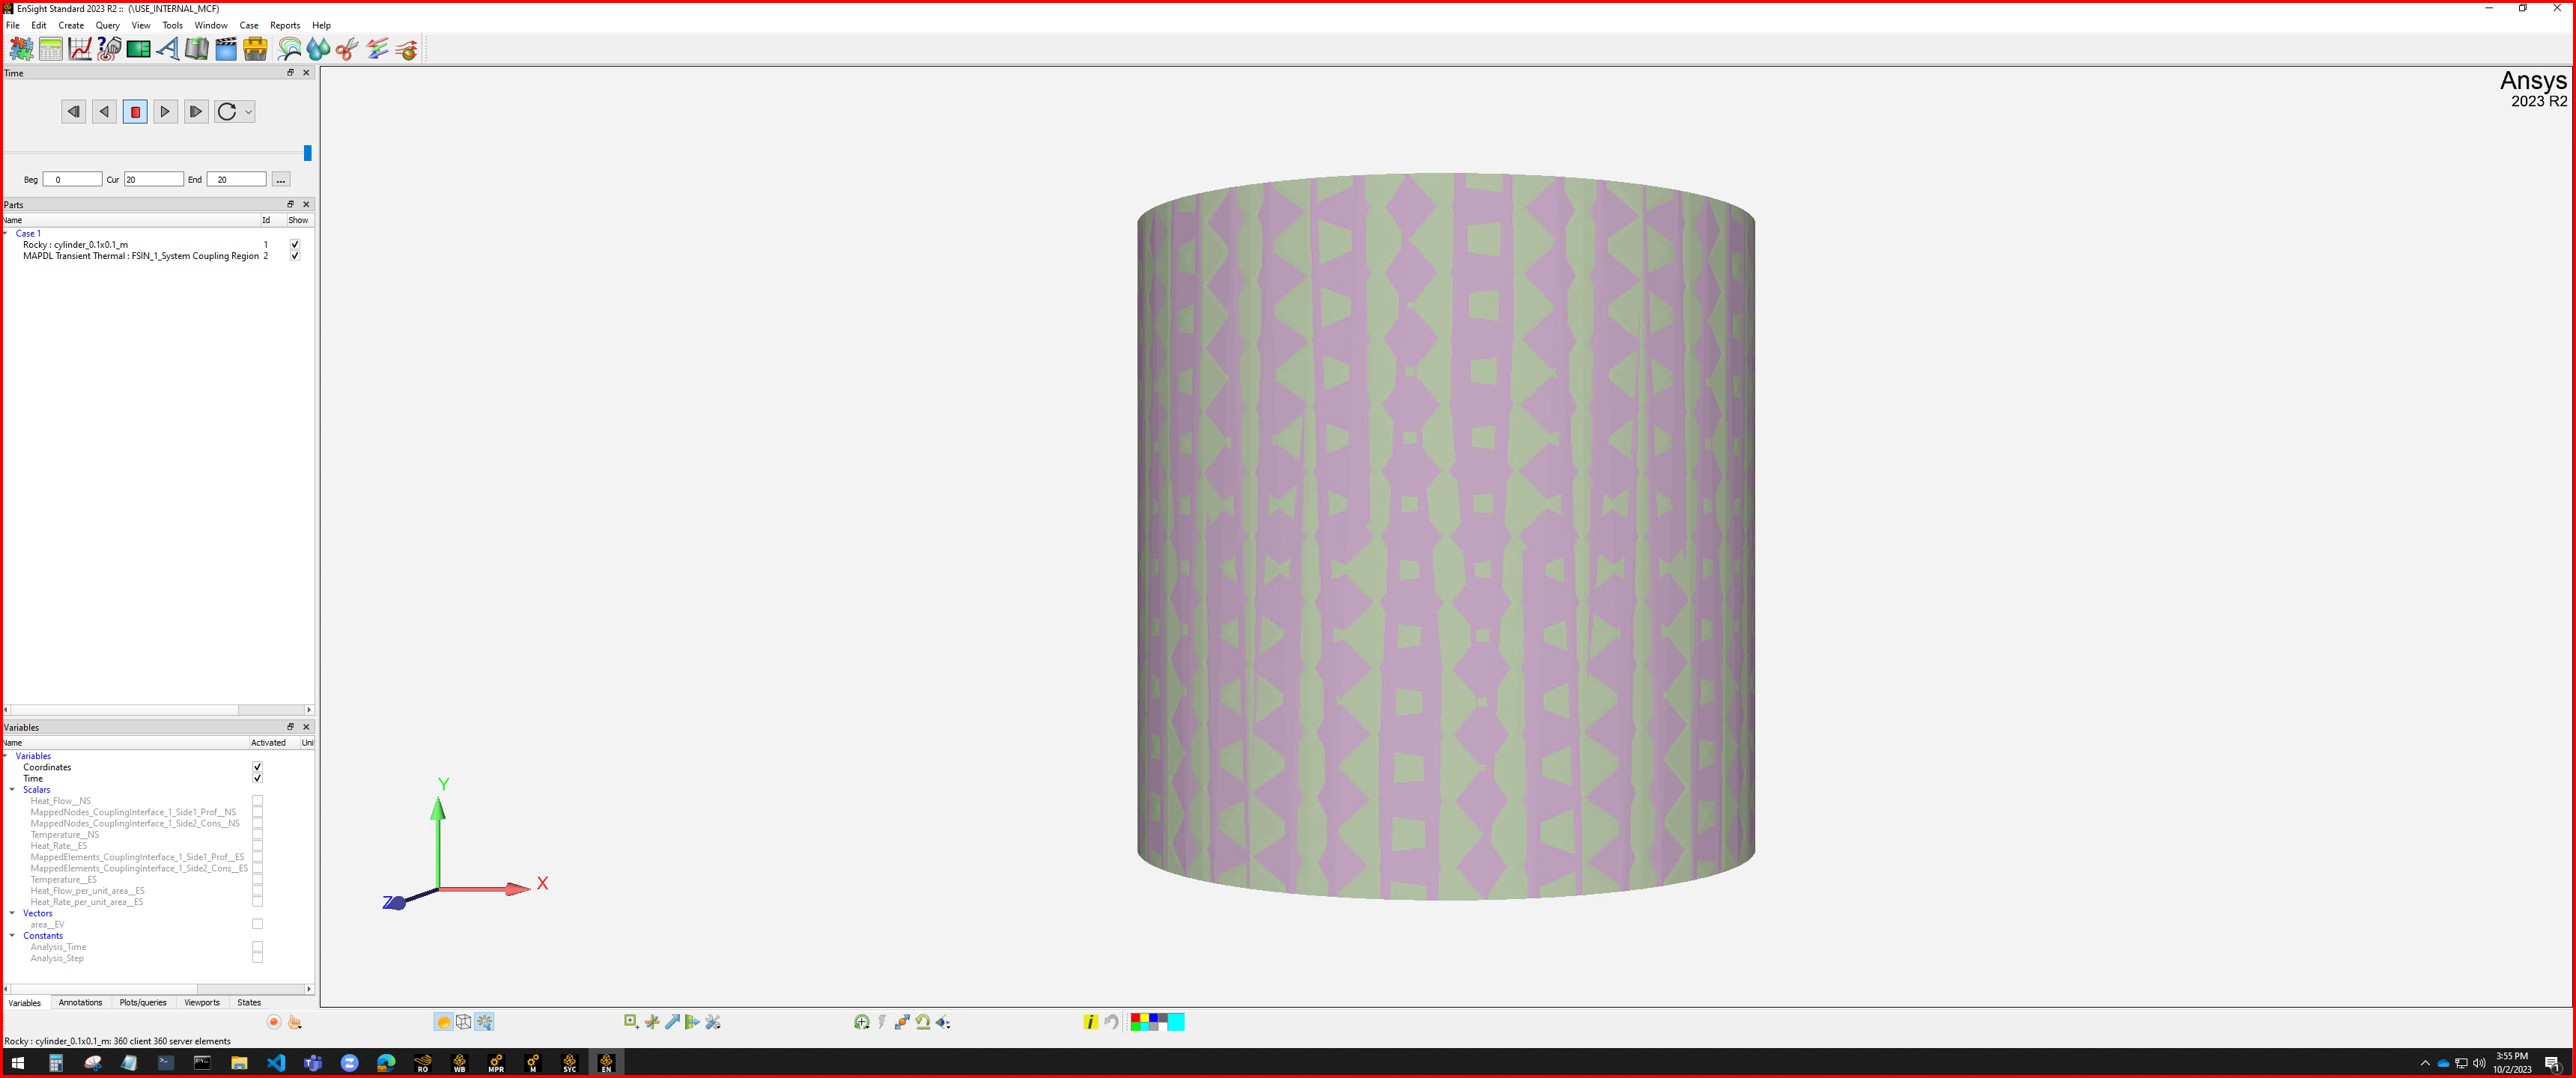
Task: Click the stop button in timeline controls
Action: pos(135,112)
